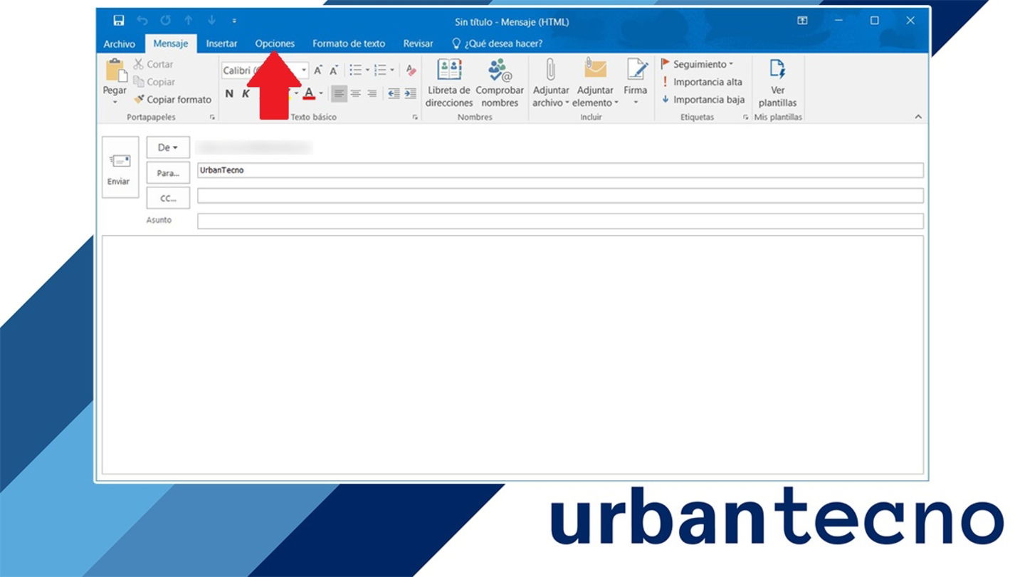Image resolution: width=1025 pixels, height=577 pixels.
Task: Click the Para... button
Action: (168, 172)
